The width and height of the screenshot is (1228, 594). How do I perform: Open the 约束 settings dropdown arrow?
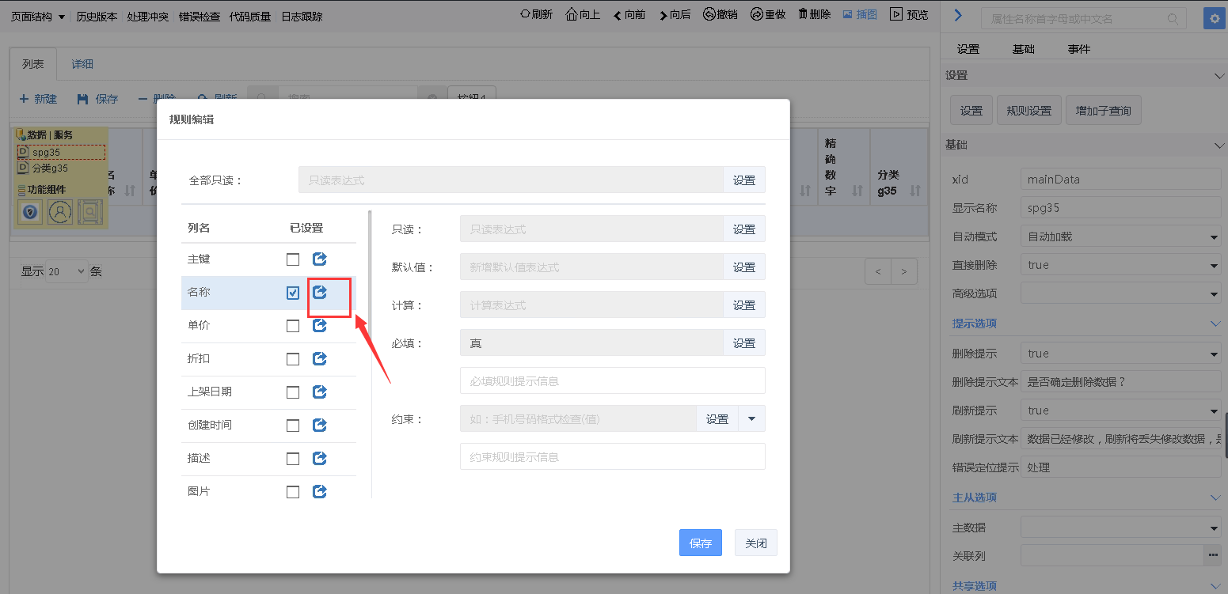pyautogui.click(x=751, y=419)
